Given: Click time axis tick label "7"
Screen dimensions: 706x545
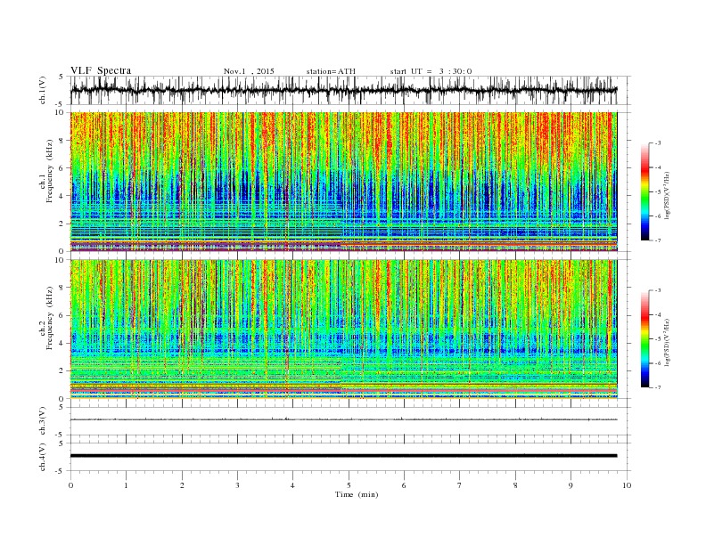Looking at the screenshot, I should [460, 485].
